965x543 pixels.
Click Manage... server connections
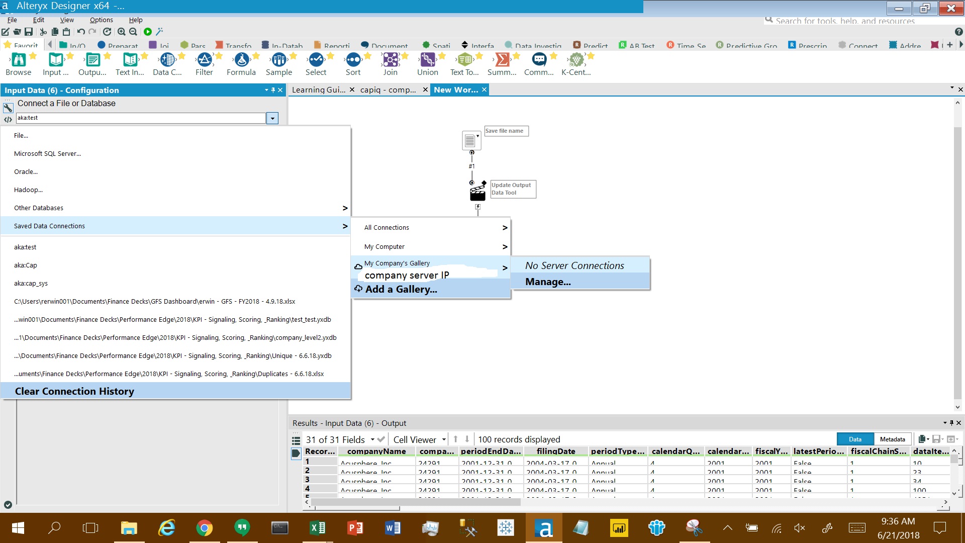coord(548,282)
